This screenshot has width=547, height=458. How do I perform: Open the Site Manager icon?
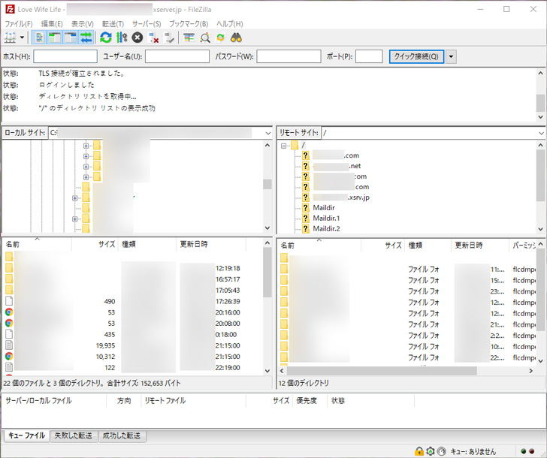tap(10, 37)
